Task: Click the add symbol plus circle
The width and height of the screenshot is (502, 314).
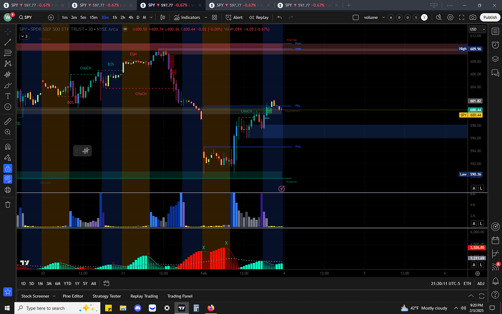Action: click(51, 17)
